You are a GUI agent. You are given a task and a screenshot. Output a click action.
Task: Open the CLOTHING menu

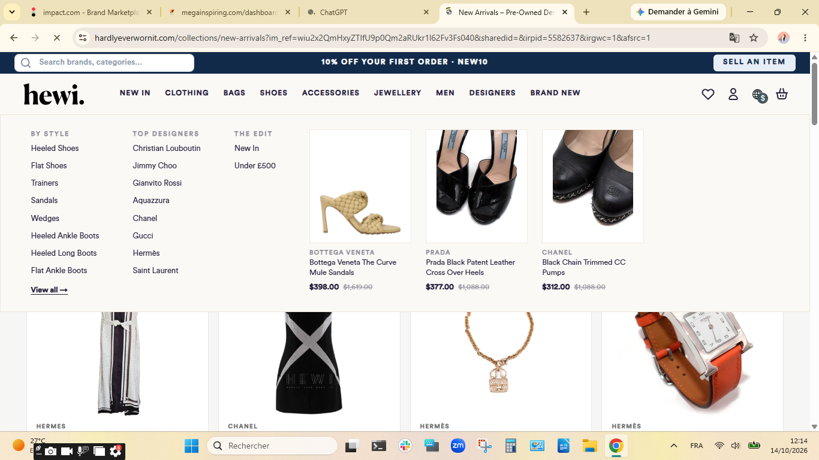(187, 93)
